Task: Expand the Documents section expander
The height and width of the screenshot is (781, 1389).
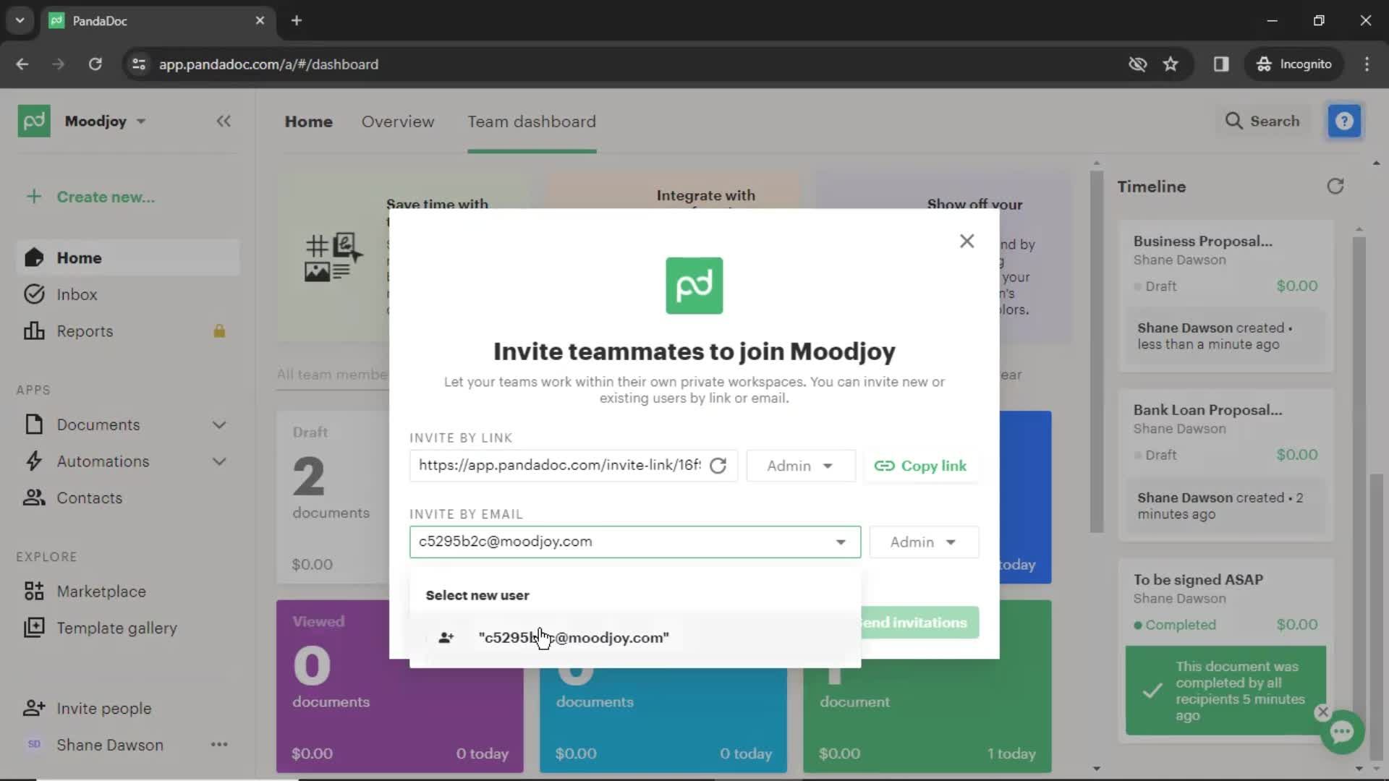Action: (218, 424)
